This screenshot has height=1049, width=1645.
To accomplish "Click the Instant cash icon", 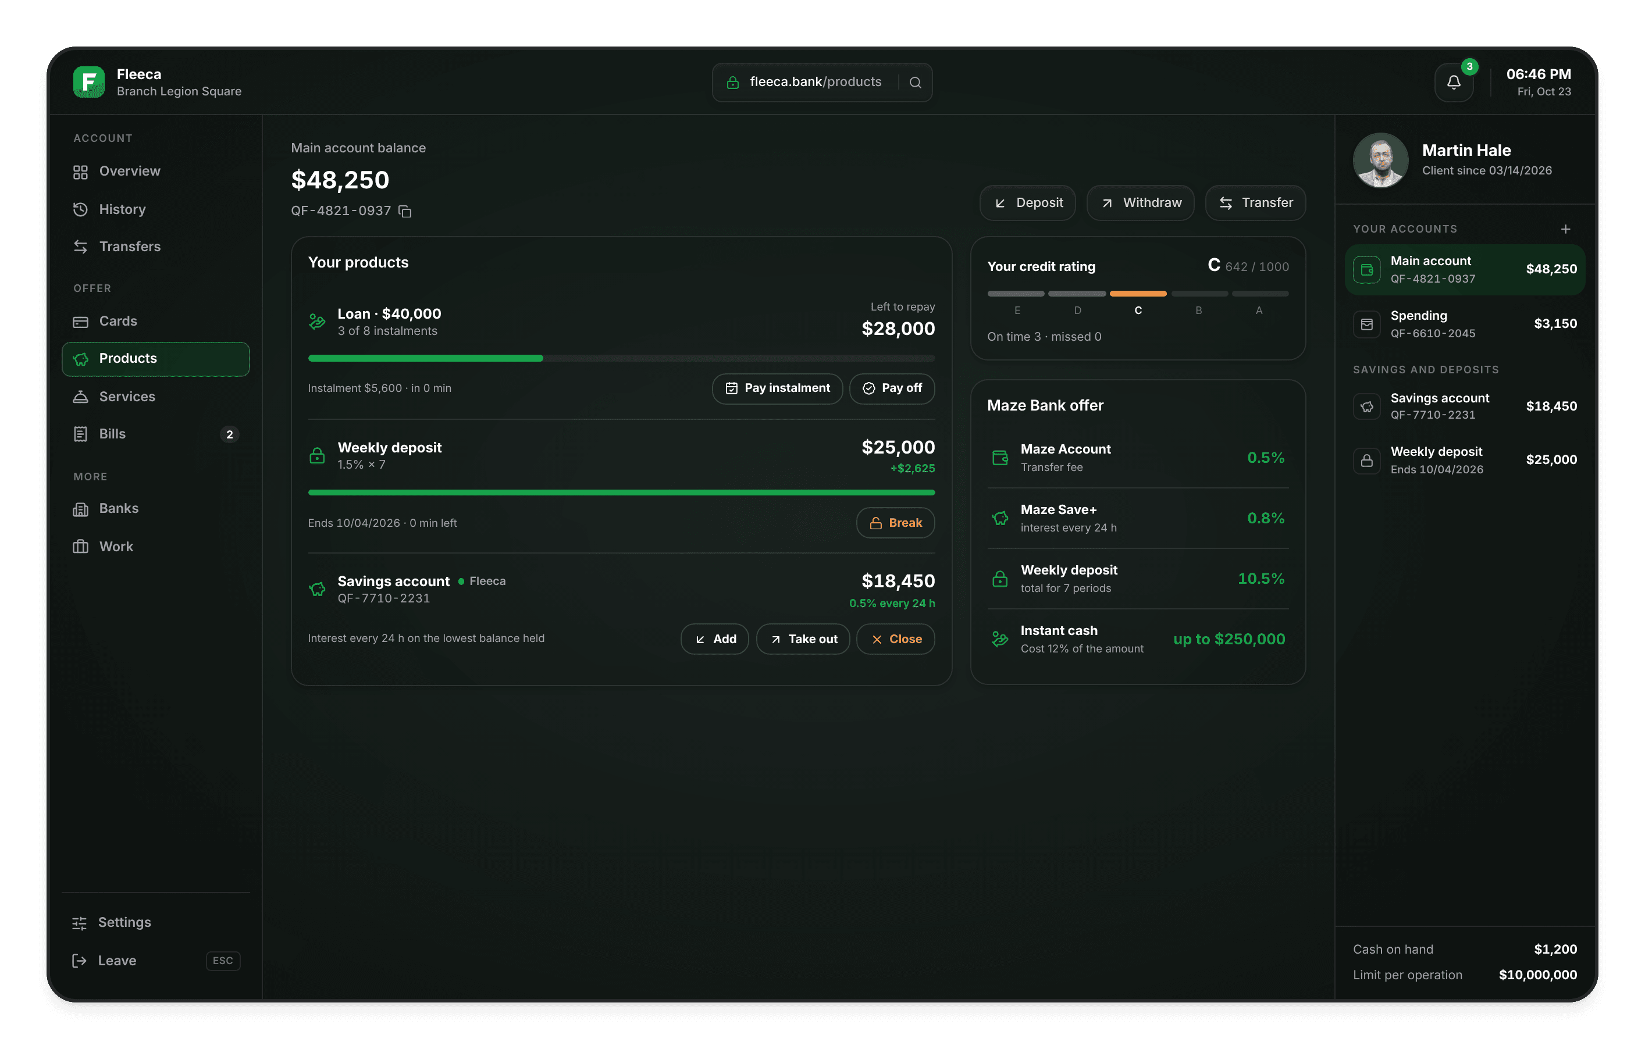I will pyautogui.click(x=1000, y=639).
